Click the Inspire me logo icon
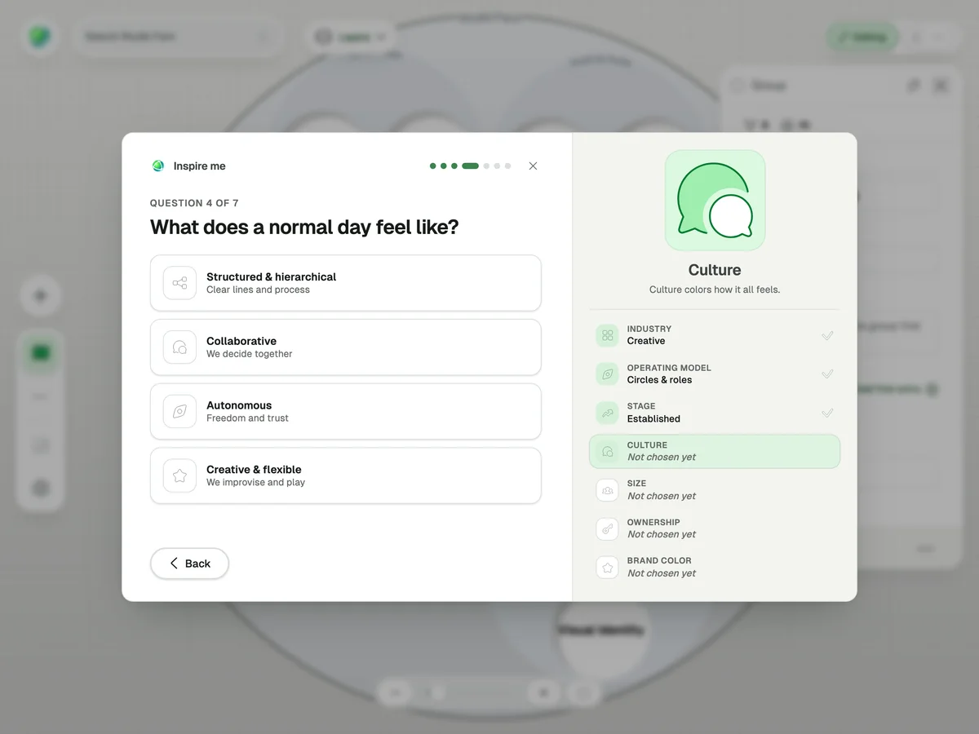Viewport: 979px width, 734px height. (x=158, y=166)
